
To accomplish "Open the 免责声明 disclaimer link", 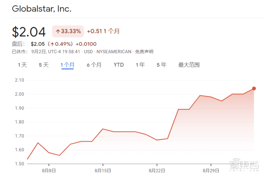I will (x=144, y=52).
